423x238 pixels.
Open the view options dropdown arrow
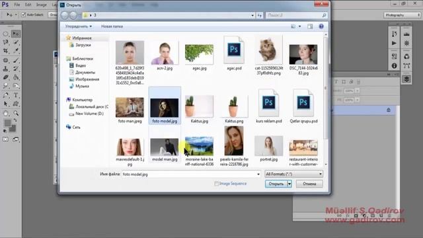click(x=299, y=26)
